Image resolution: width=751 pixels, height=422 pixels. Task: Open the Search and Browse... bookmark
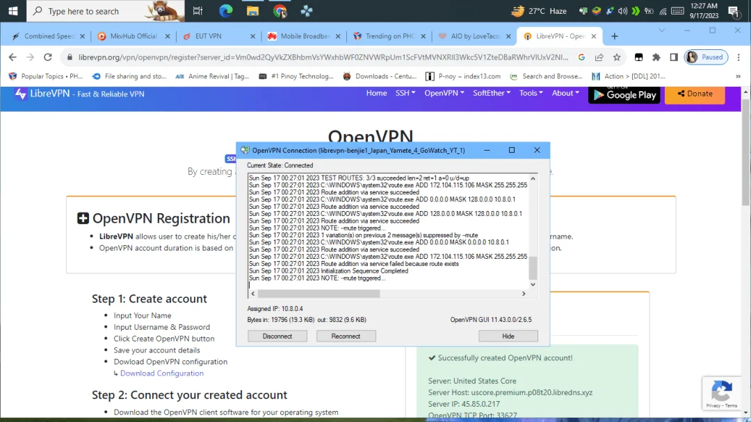546,76
